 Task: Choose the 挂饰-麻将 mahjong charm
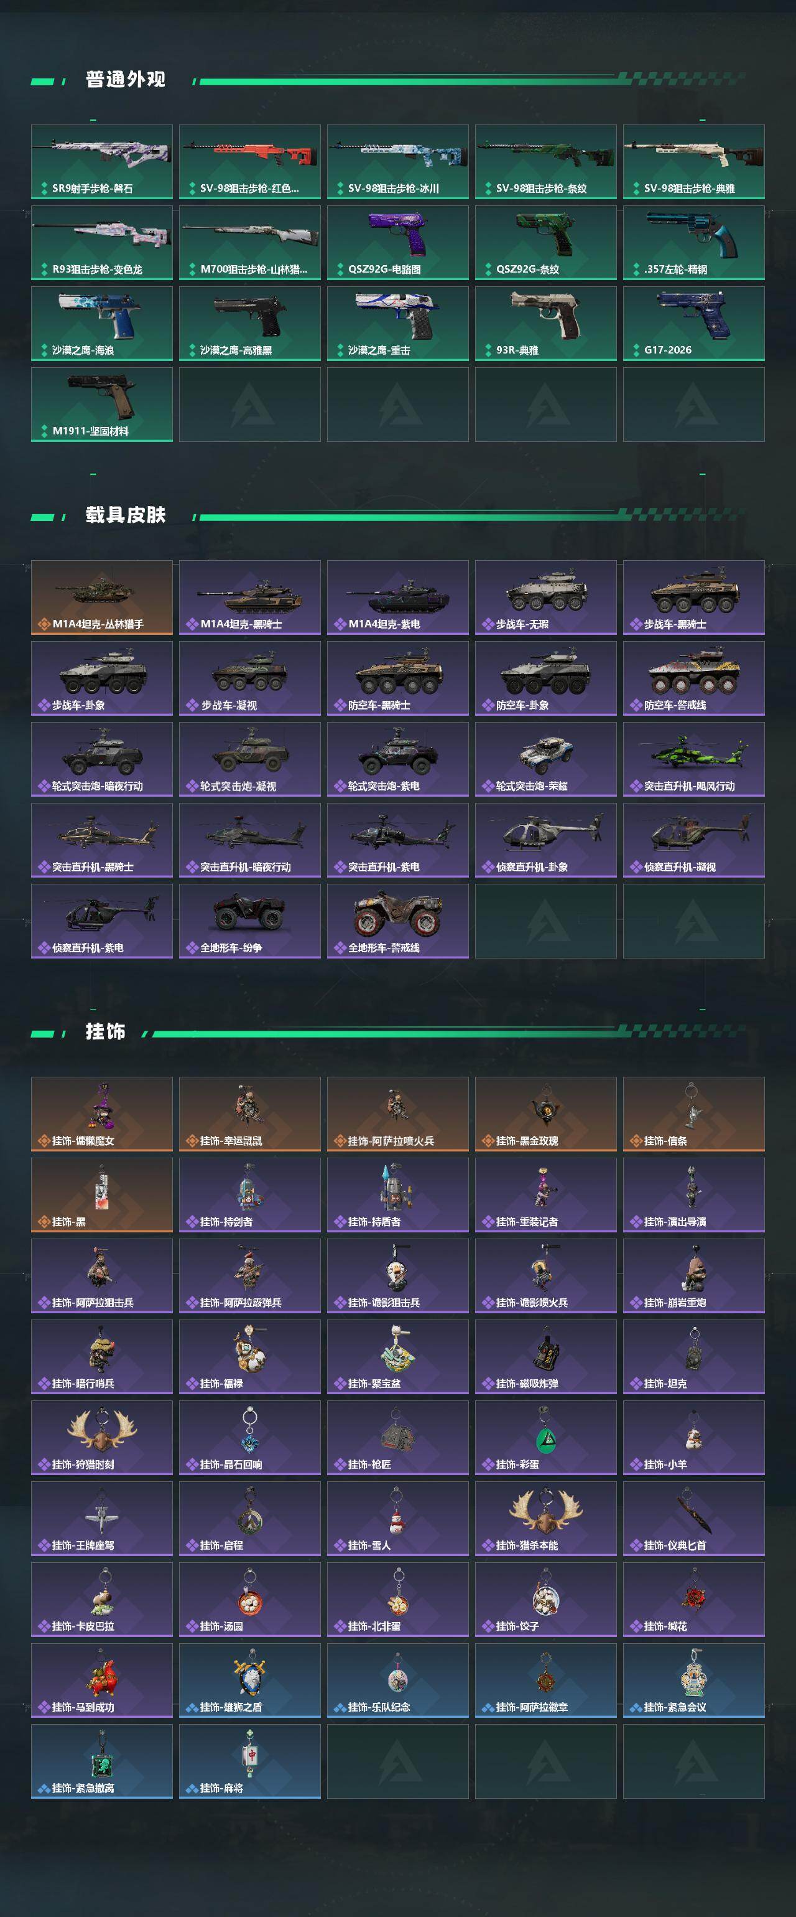coord(250,1761)
